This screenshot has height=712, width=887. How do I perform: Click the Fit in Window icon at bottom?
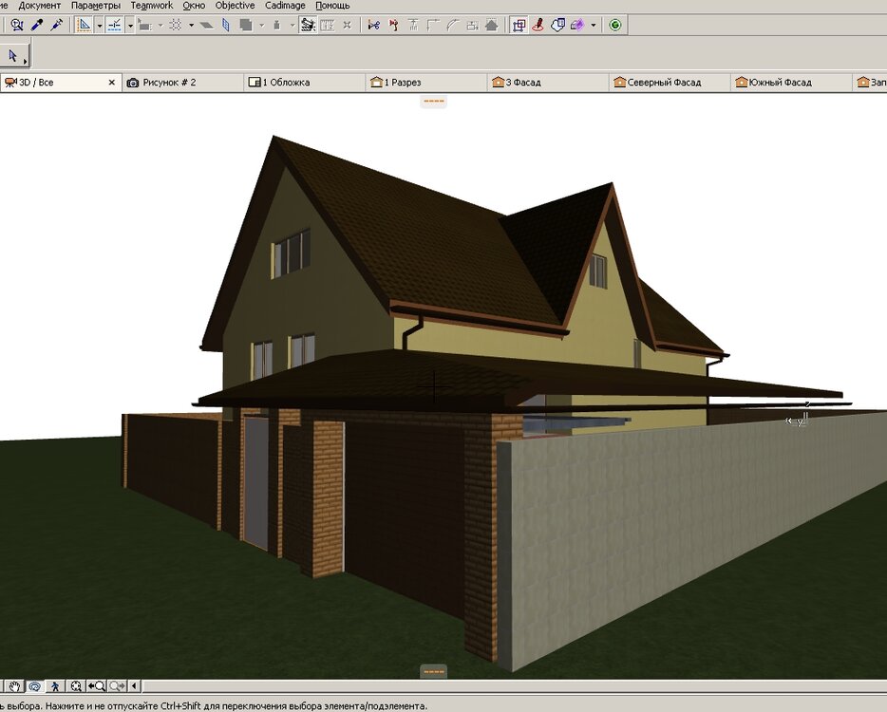click(76, 684)
